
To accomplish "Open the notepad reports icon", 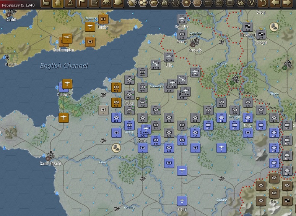I will click(x=94, y=3).
